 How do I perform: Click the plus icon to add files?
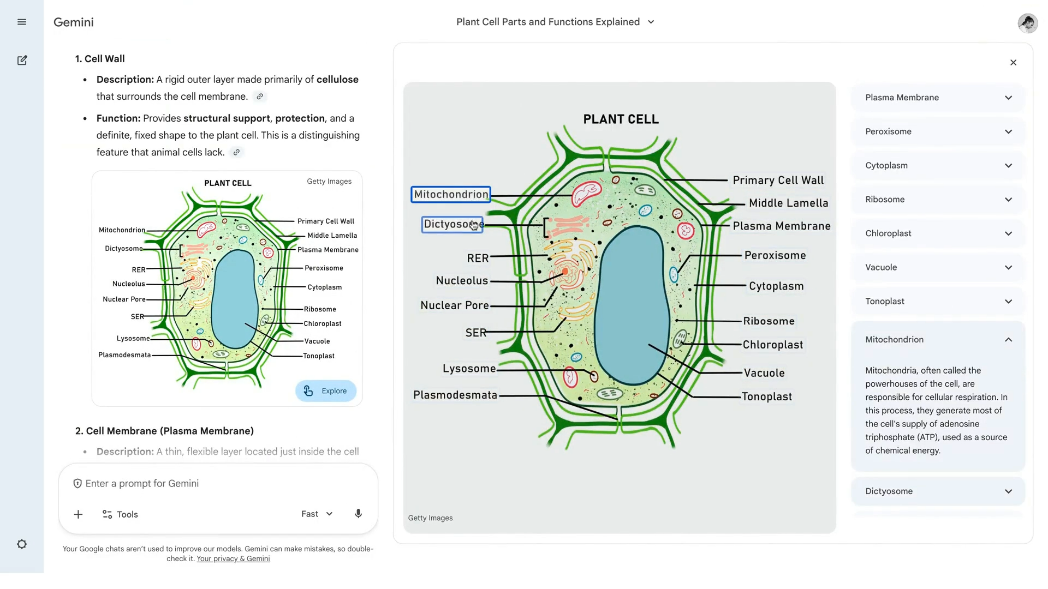click(78, 514)
